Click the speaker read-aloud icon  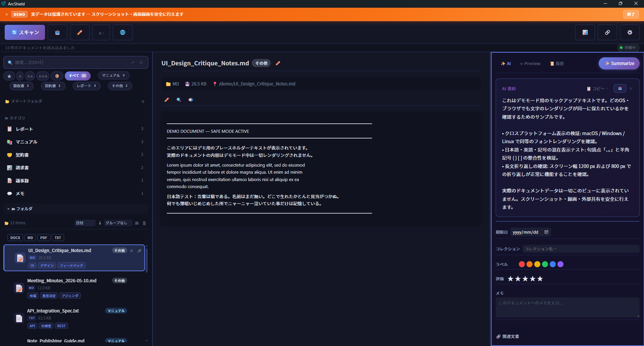point(191,100)
